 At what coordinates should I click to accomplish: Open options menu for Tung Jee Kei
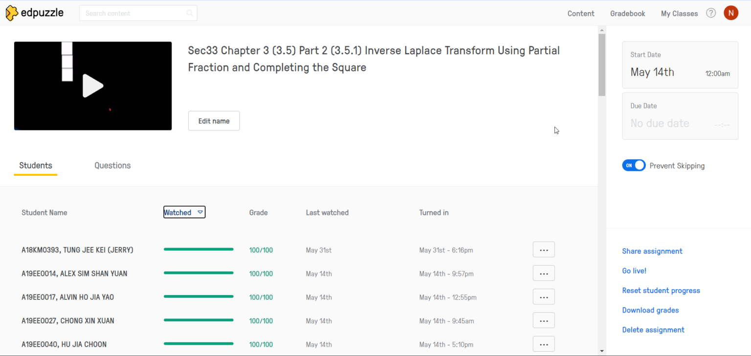[x=543, y=250]
